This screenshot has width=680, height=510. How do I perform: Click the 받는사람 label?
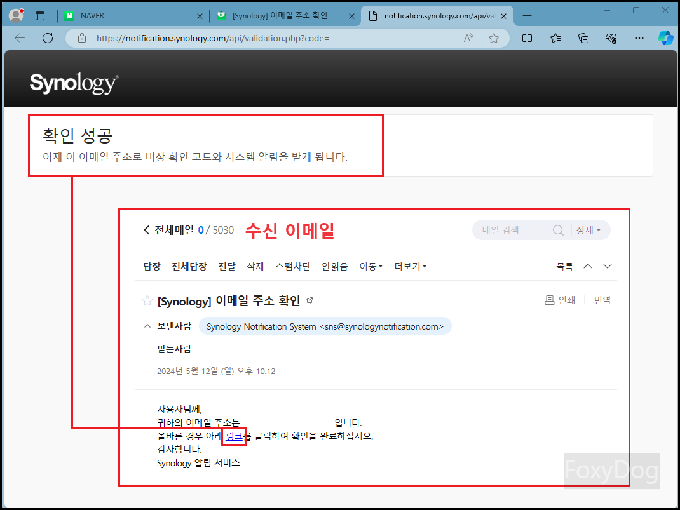click(174, 349)
